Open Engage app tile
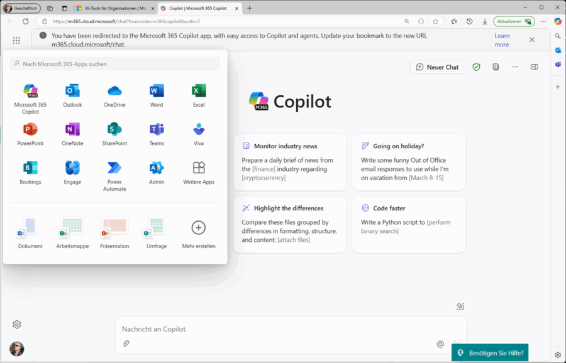The image size is (566, 363). [72, 173]
